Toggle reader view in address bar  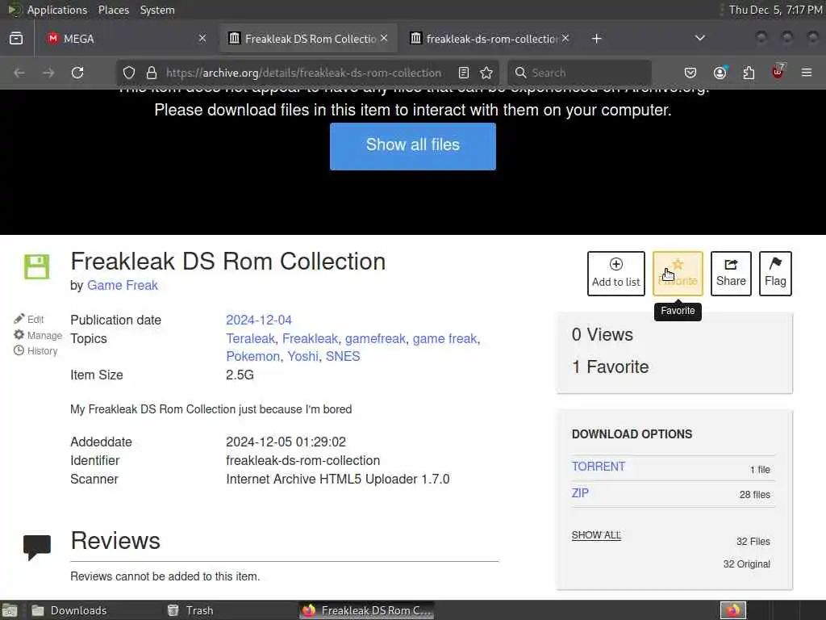pos(464,73)
